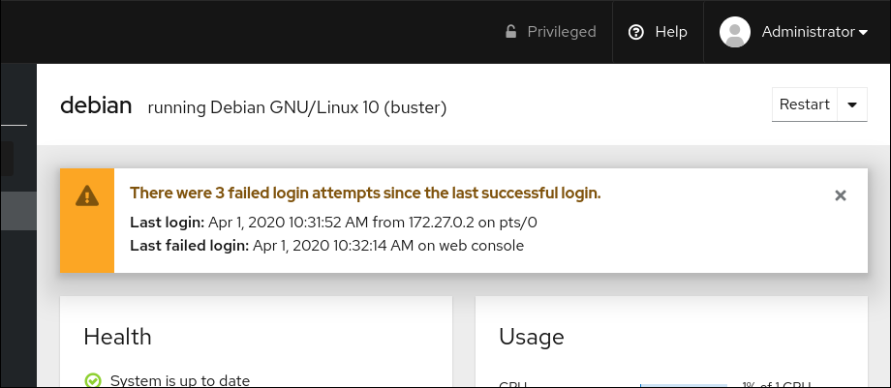The width and height of the screenshot is (891, 388).
Task: Click the Administrator user avatar icon
Action: point(735,32)
